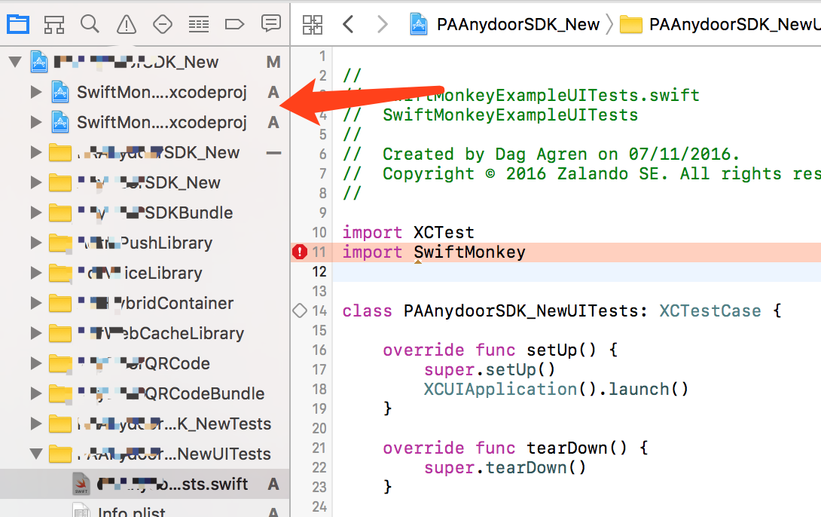
Task: Click the PAAnydoorSDK_NewU folder in jump bar
Action: 721,24
